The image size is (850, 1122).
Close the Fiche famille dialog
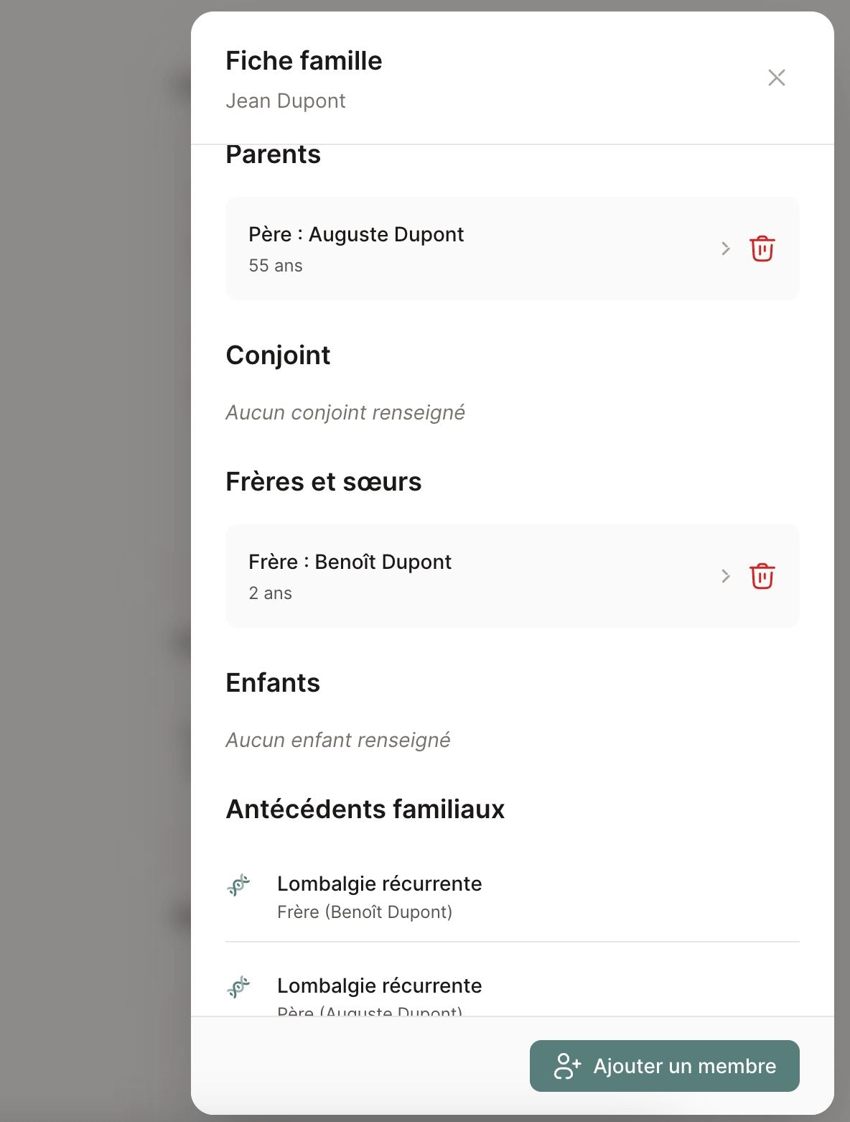tap(776, 78)
